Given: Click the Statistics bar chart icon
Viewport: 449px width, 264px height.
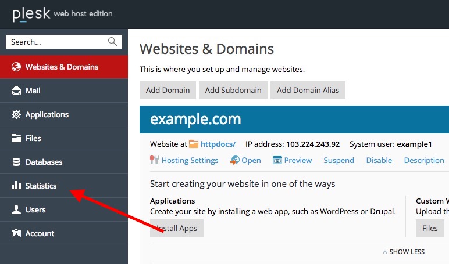Looking at the screenshot, I should (16, 186).
